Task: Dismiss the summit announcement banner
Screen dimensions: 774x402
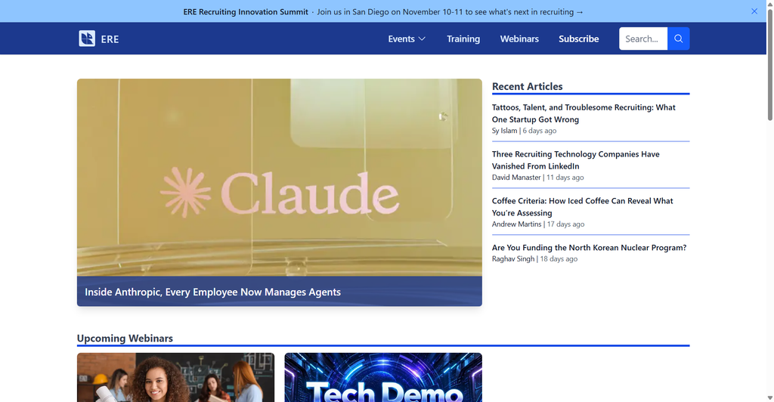Action: pos(754,11)
